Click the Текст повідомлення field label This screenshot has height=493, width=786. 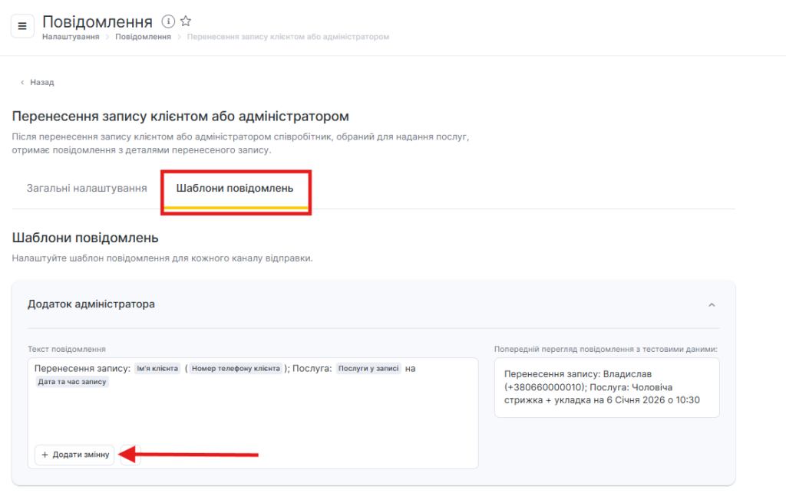coord(67,350)
